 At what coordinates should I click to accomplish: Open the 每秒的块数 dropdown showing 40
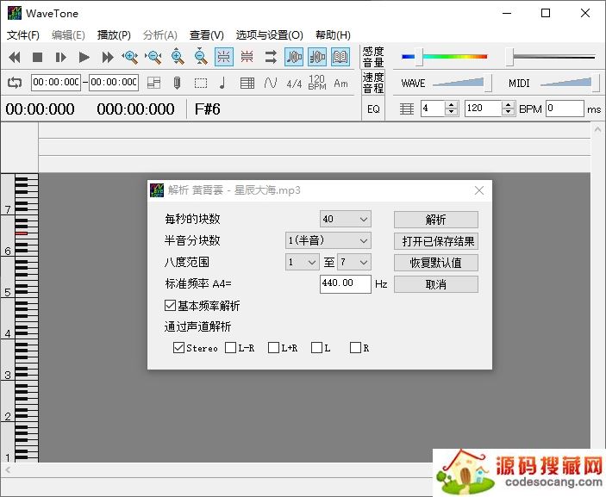tap(345, 220)
